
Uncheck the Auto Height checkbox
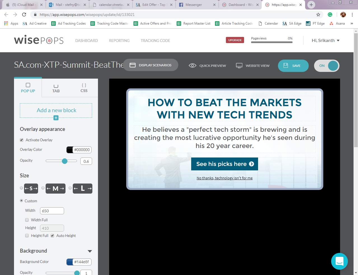tap(52, 236)
